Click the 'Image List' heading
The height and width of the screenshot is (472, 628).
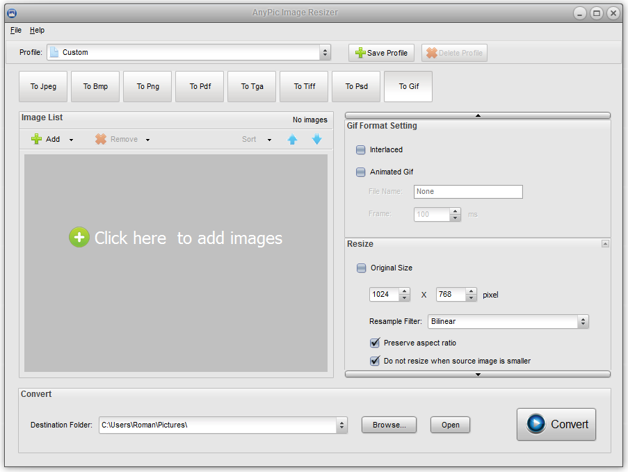click(x=42, y=117)
